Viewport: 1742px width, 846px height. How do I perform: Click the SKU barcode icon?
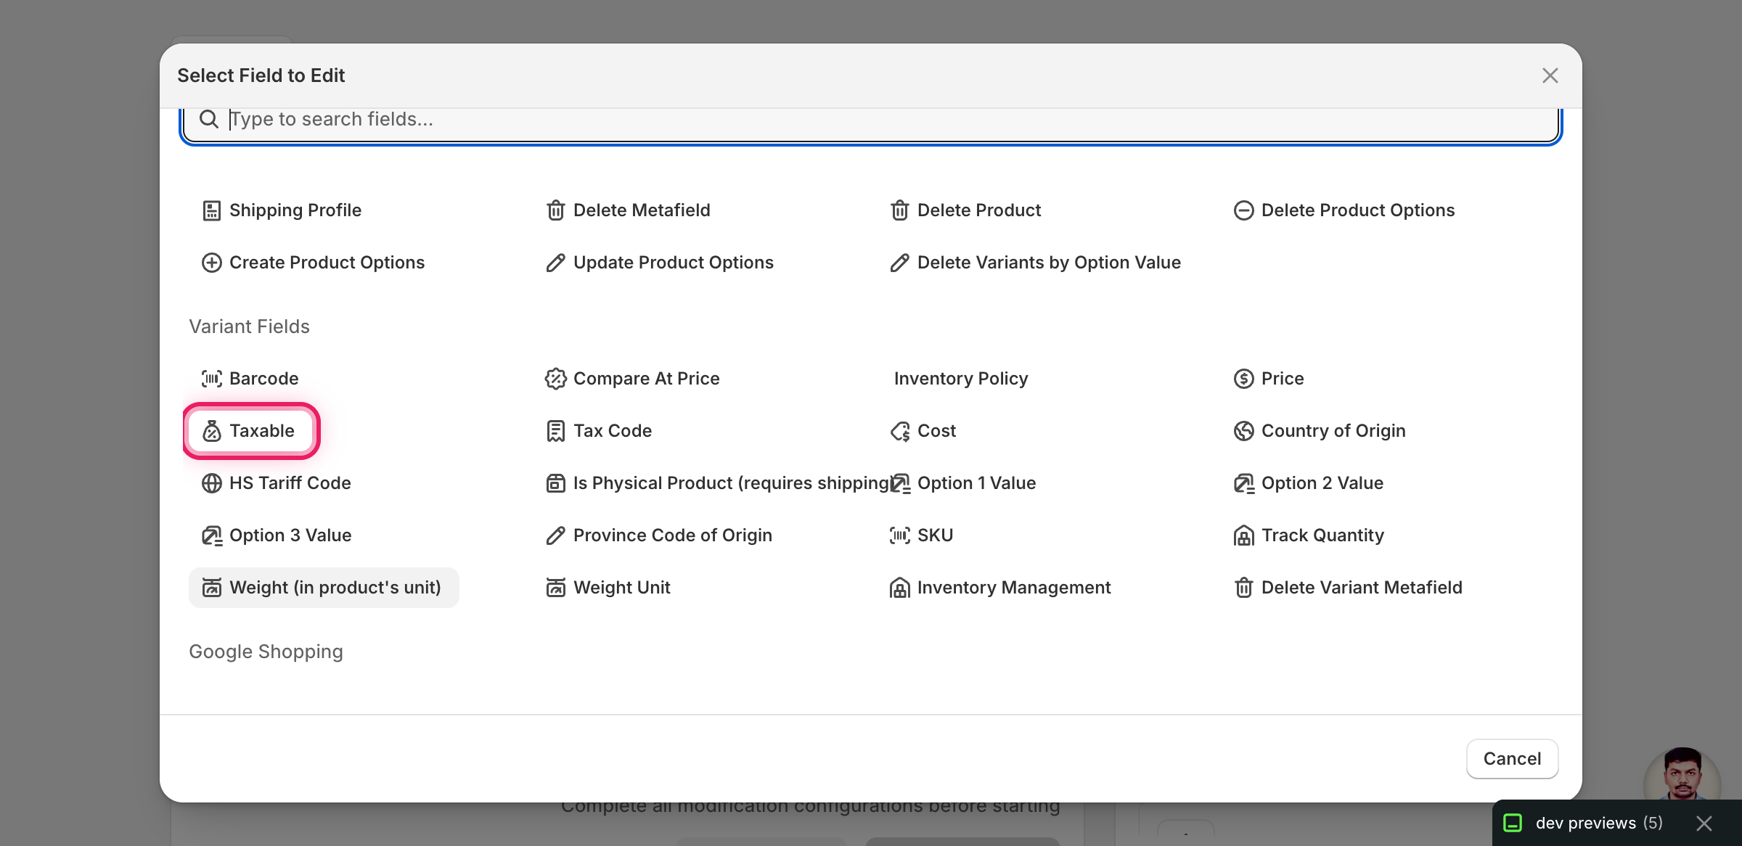point(899,535)
